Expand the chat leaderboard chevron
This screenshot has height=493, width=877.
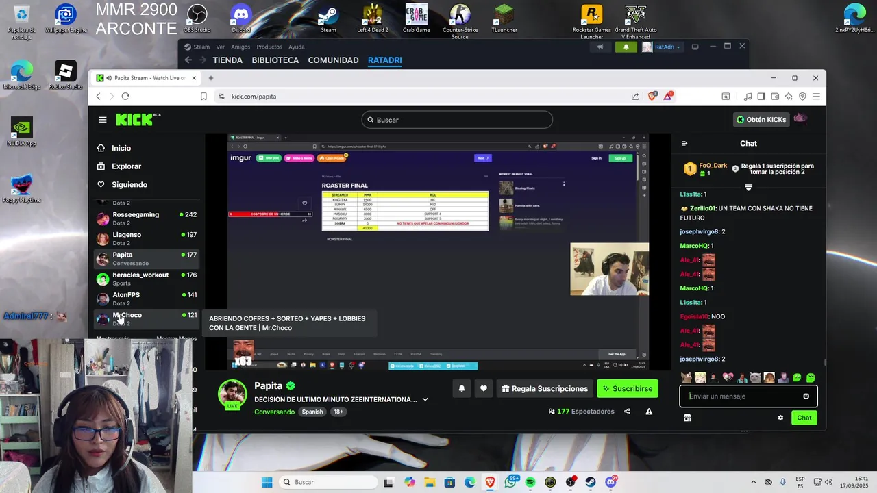pos(748,188)
